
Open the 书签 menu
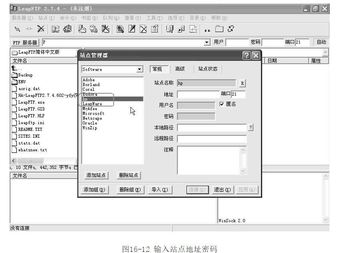[89, 18]
